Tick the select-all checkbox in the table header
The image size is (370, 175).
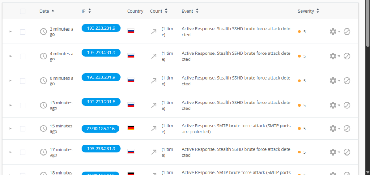coord(23,11)
